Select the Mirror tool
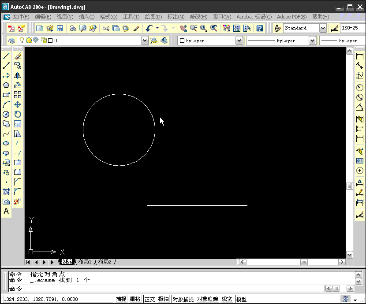This screenshot has width=366, height=304. click(18, 75)
